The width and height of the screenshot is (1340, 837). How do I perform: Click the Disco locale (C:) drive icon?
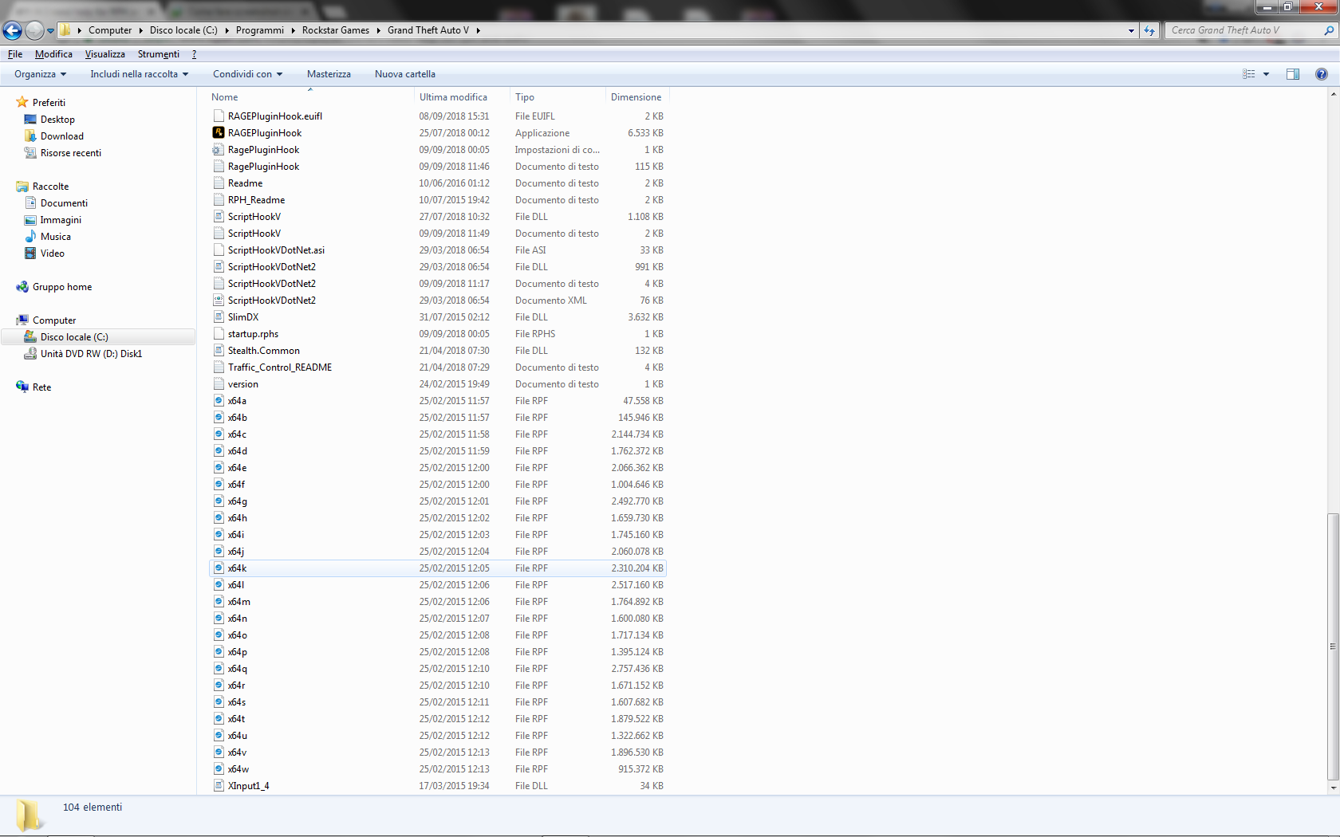tap(30, 336)
